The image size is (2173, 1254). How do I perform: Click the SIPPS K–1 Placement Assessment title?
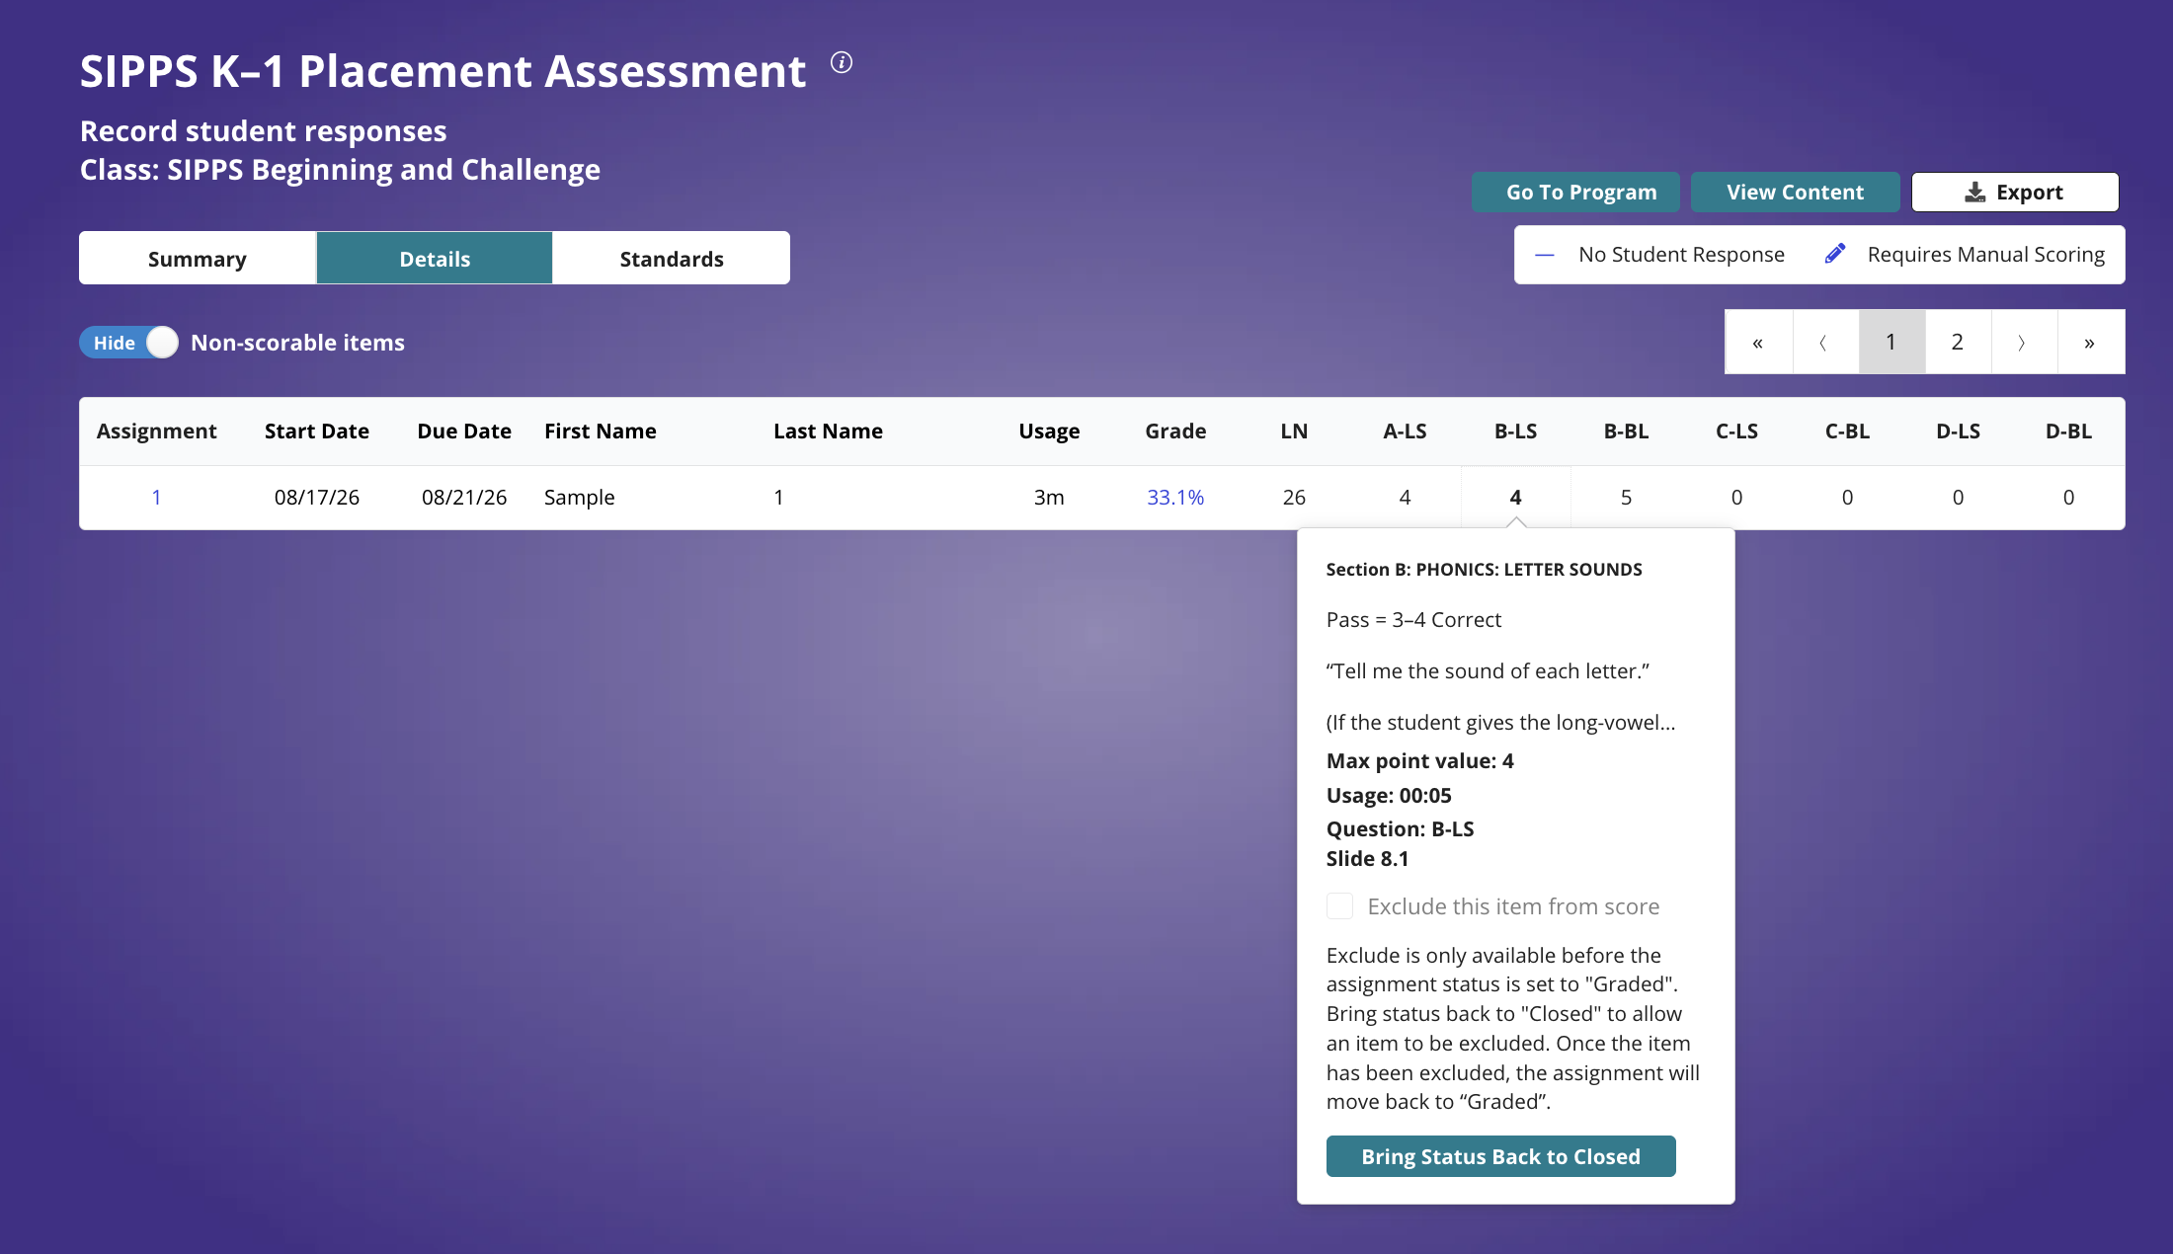pyautogui.click(x=443, y=71)
